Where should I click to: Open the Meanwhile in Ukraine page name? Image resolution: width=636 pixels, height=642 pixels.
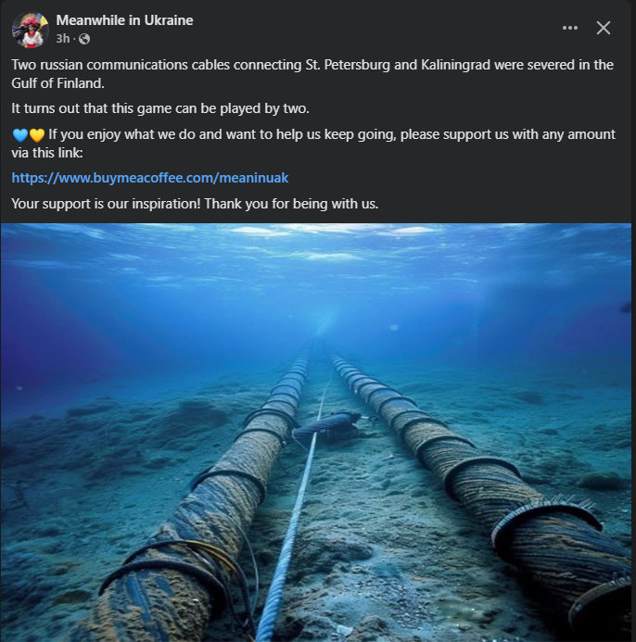pyautogui.click(x=124, y=20)
